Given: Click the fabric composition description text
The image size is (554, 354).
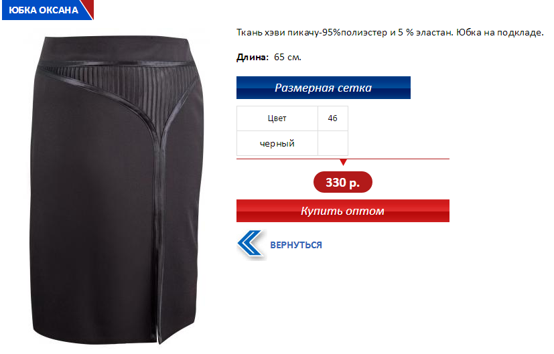Looking at the screenshot, I should (x=390, y=33).
